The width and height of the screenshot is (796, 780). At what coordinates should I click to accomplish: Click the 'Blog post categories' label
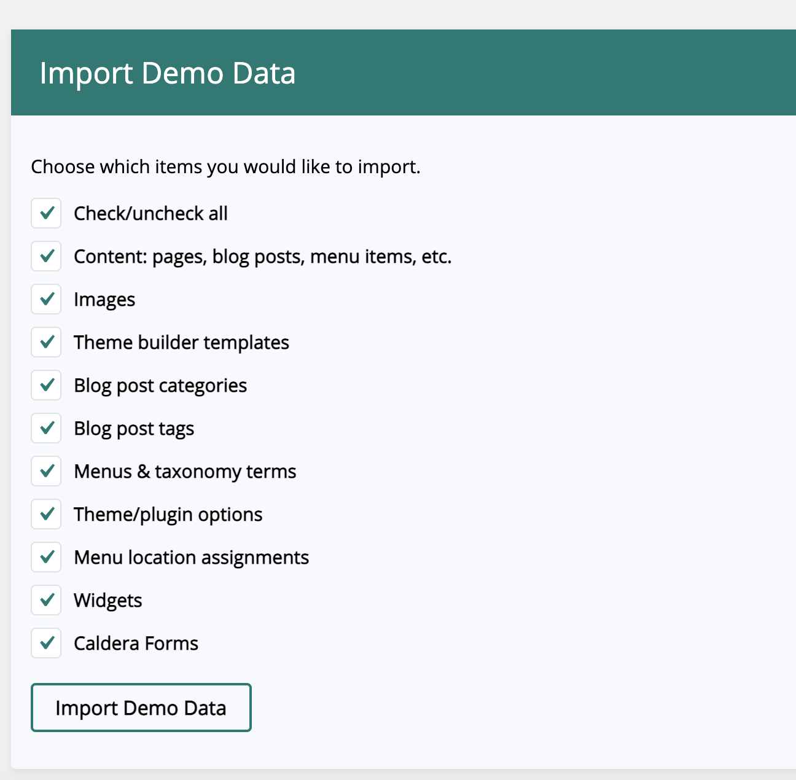click(160, 386)
